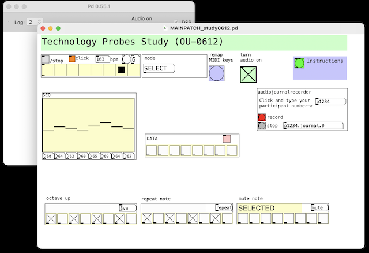Click the "repeat note" label
This screenshot has width=369, height=253.
pos(156,199)
